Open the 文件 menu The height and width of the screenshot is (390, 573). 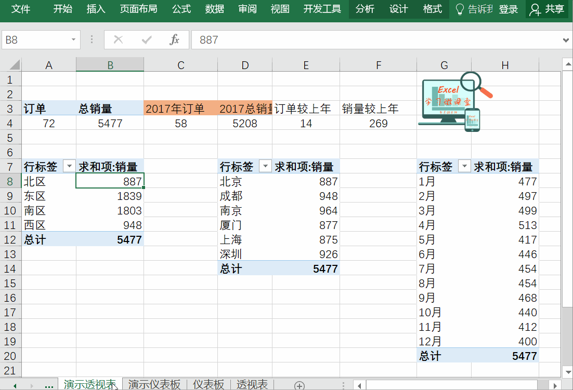(x=21, y=9)
